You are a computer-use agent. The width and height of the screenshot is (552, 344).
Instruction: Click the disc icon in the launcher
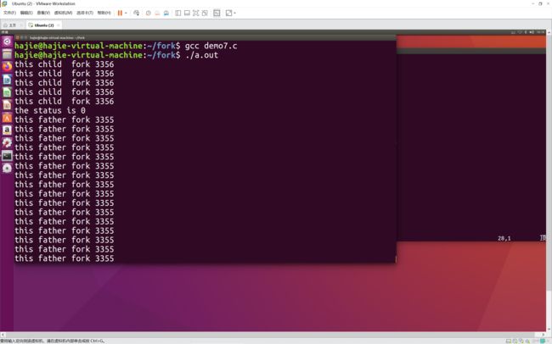point(7,168)
